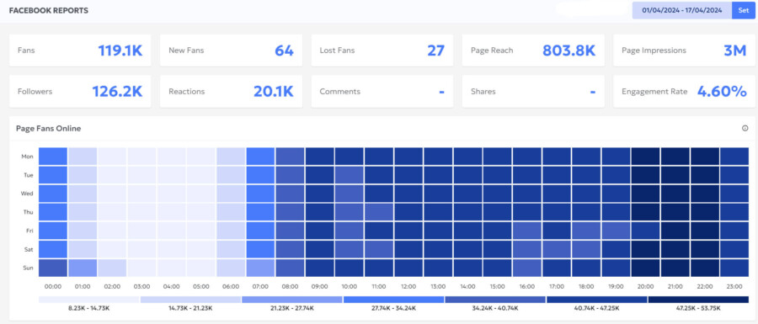Viewport: 758px width, 324px height.
Task: Click the Sunday 00:00 heatmap cell
Action: click(x=53, y=268)
